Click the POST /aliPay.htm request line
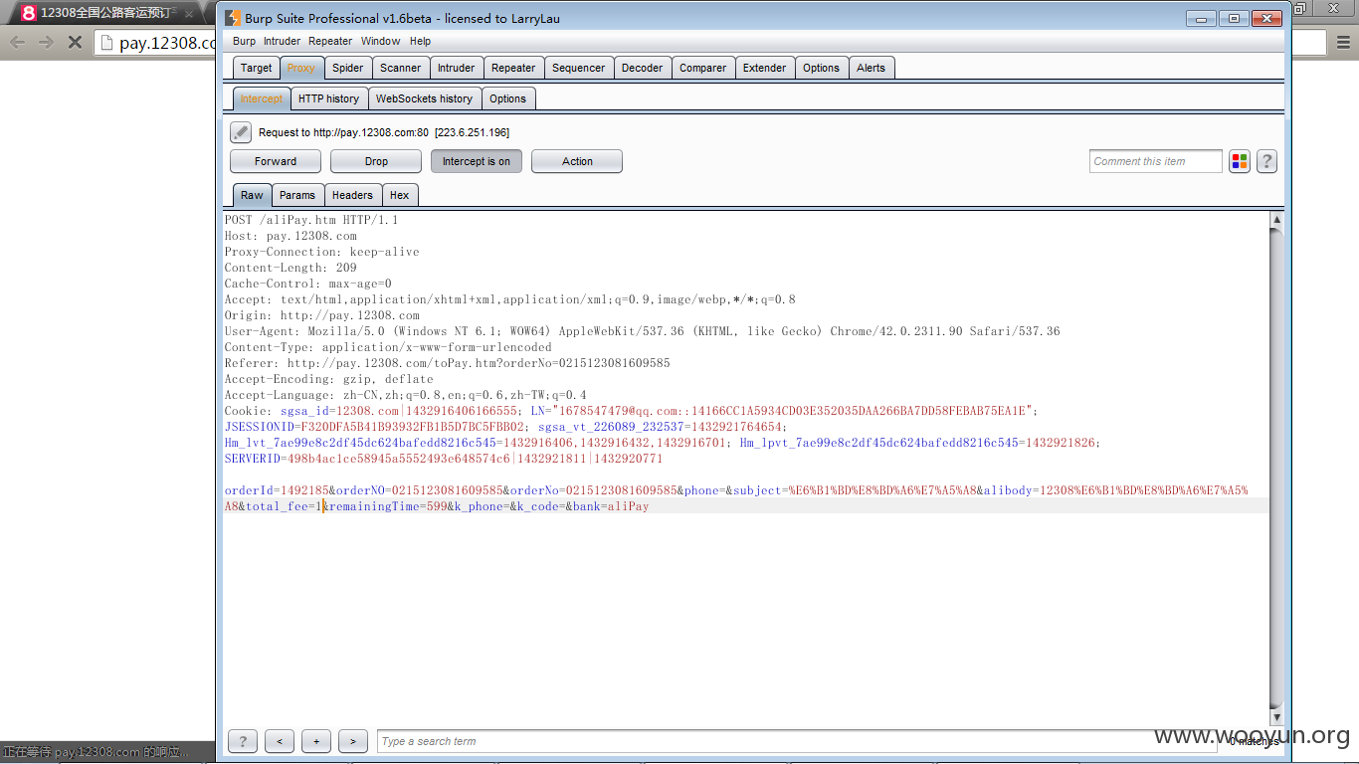This screenshot has height=764, width=1359. click(x=311, y=220)
